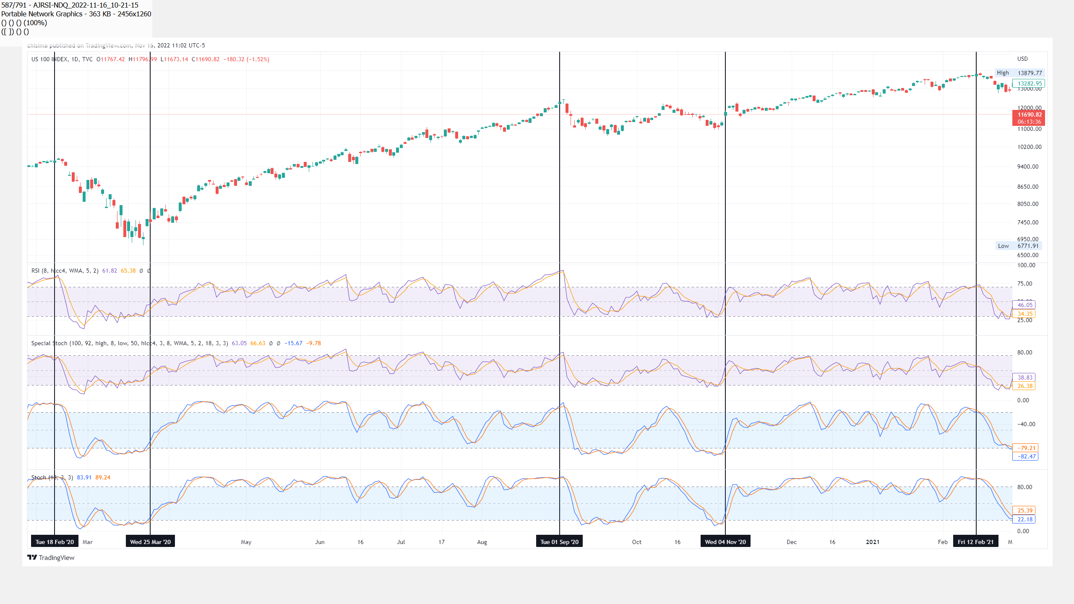Click the orange -79.21 stochastic value label

tap(1026, 448)
